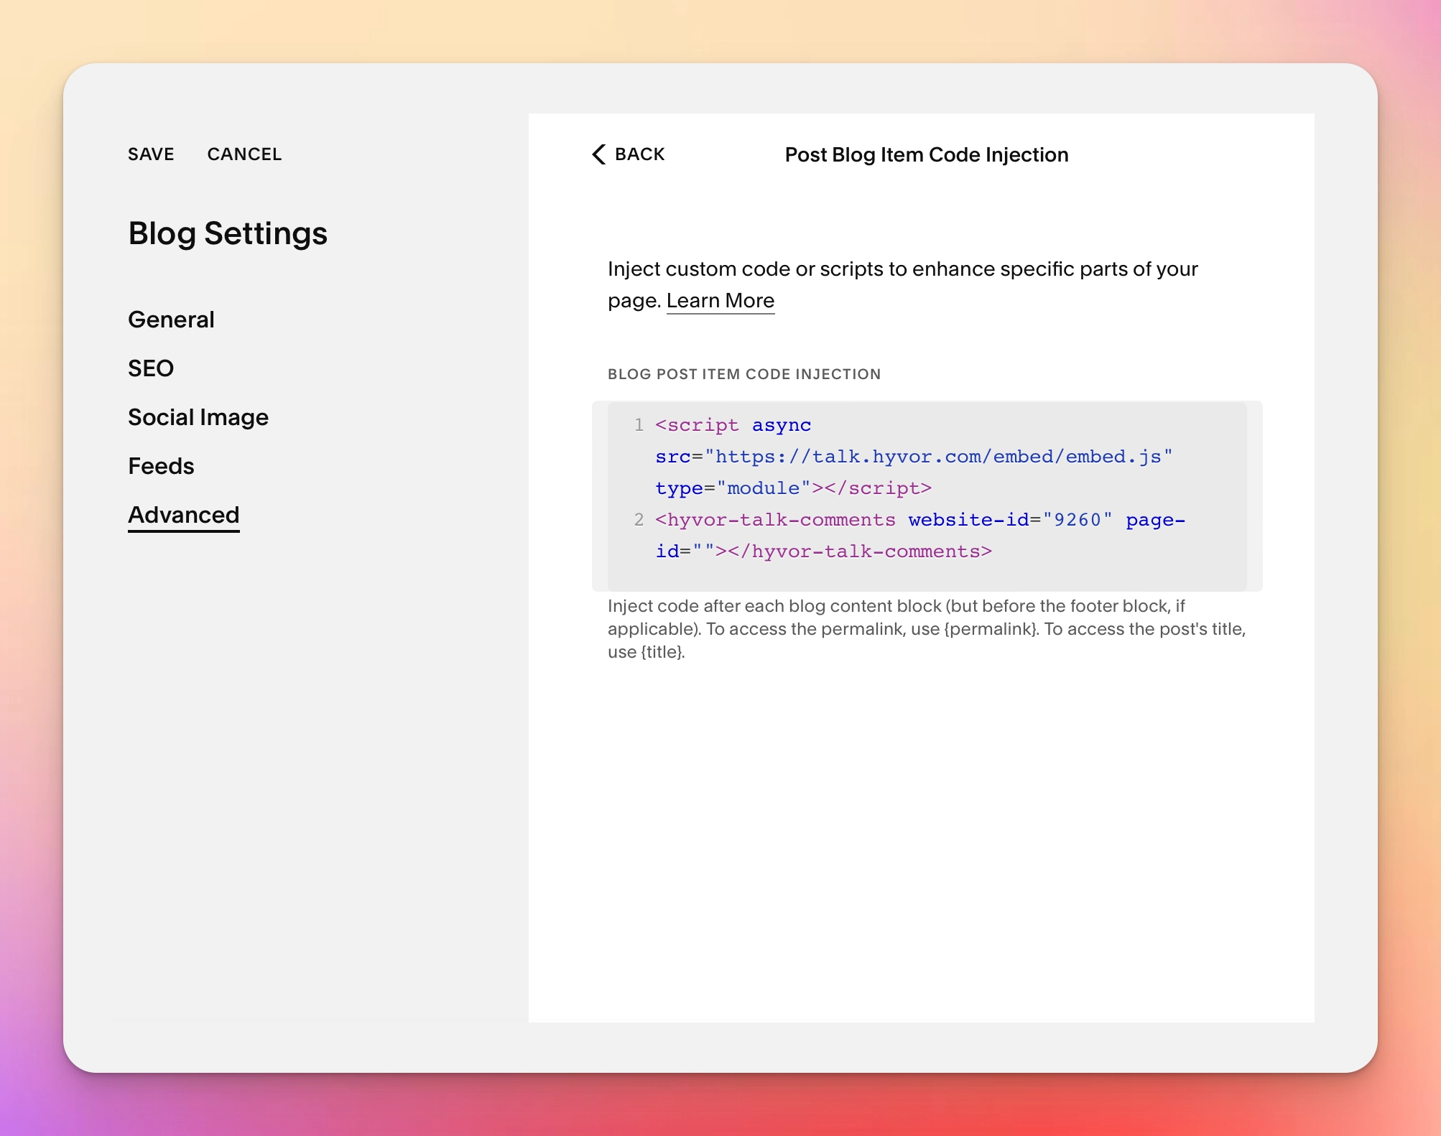
Task: Click into the code injection editor
Action: pyautogui.click(x=927, y=496)
